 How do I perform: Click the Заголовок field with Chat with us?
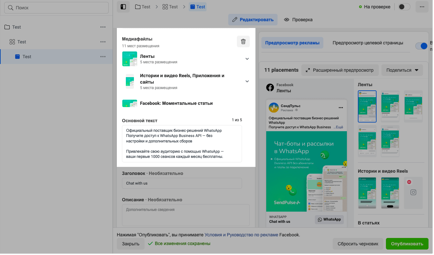point(182,183)
